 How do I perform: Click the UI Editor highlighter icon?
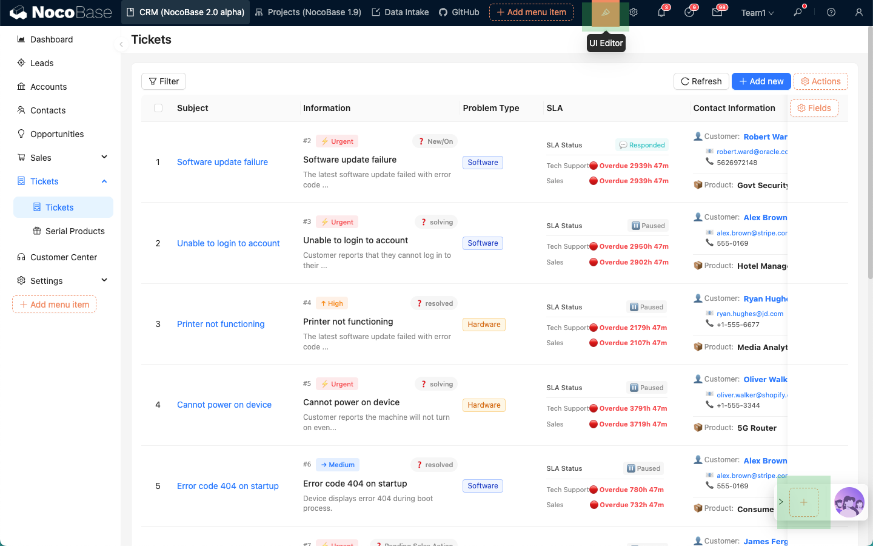click(x=605, y=13)
